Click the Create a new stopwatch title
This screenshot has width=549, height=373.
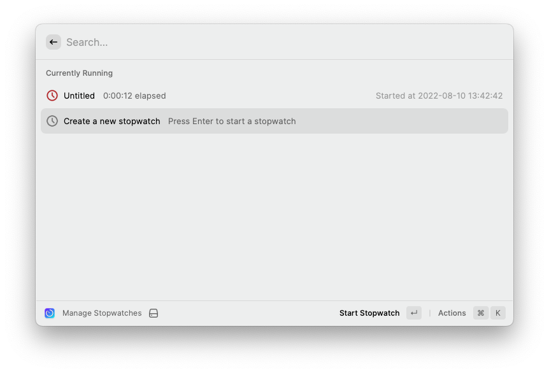click(111, 122)
